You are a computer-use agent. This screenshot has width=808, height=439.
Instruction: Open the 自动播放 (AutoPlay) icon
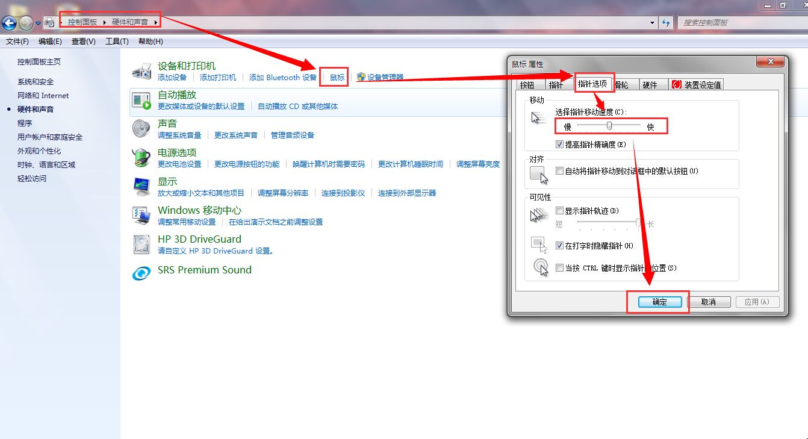[x=140, y=101]
